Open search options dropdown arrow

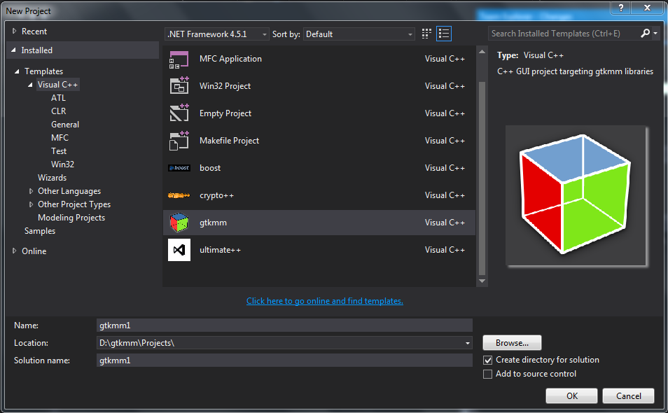click(x=655, y=33)
